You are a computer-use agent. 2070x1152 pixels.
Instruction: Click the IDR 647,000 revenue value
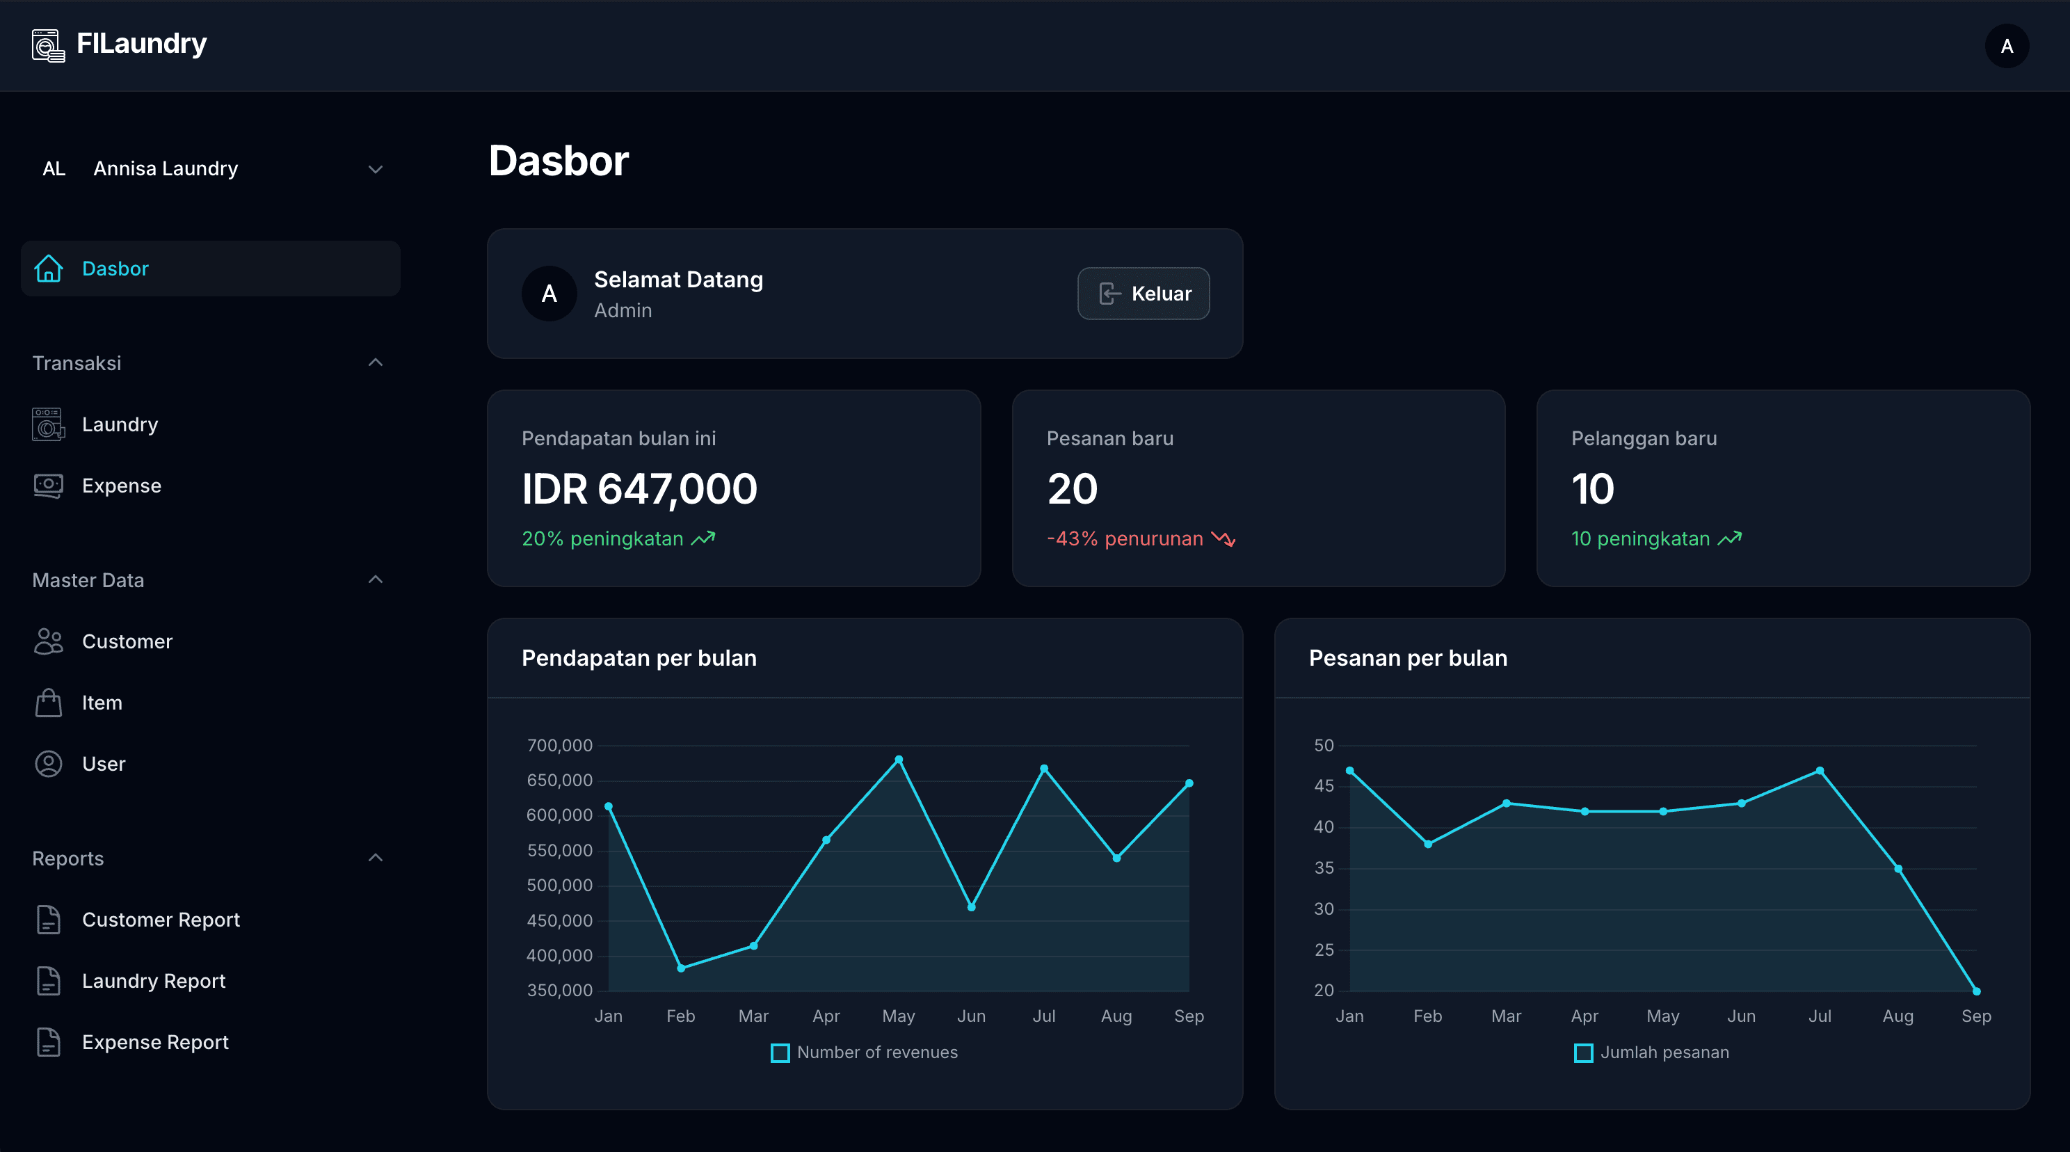tap(640, 489)
